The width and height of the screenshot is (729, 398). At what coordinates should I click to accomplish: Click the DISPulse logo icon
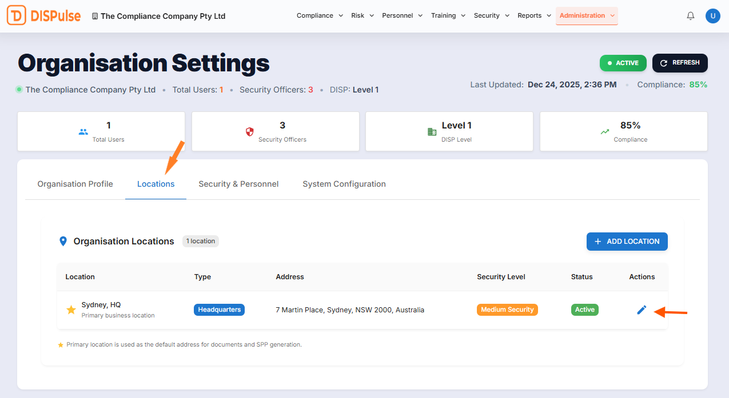click(x=17, y=16)
